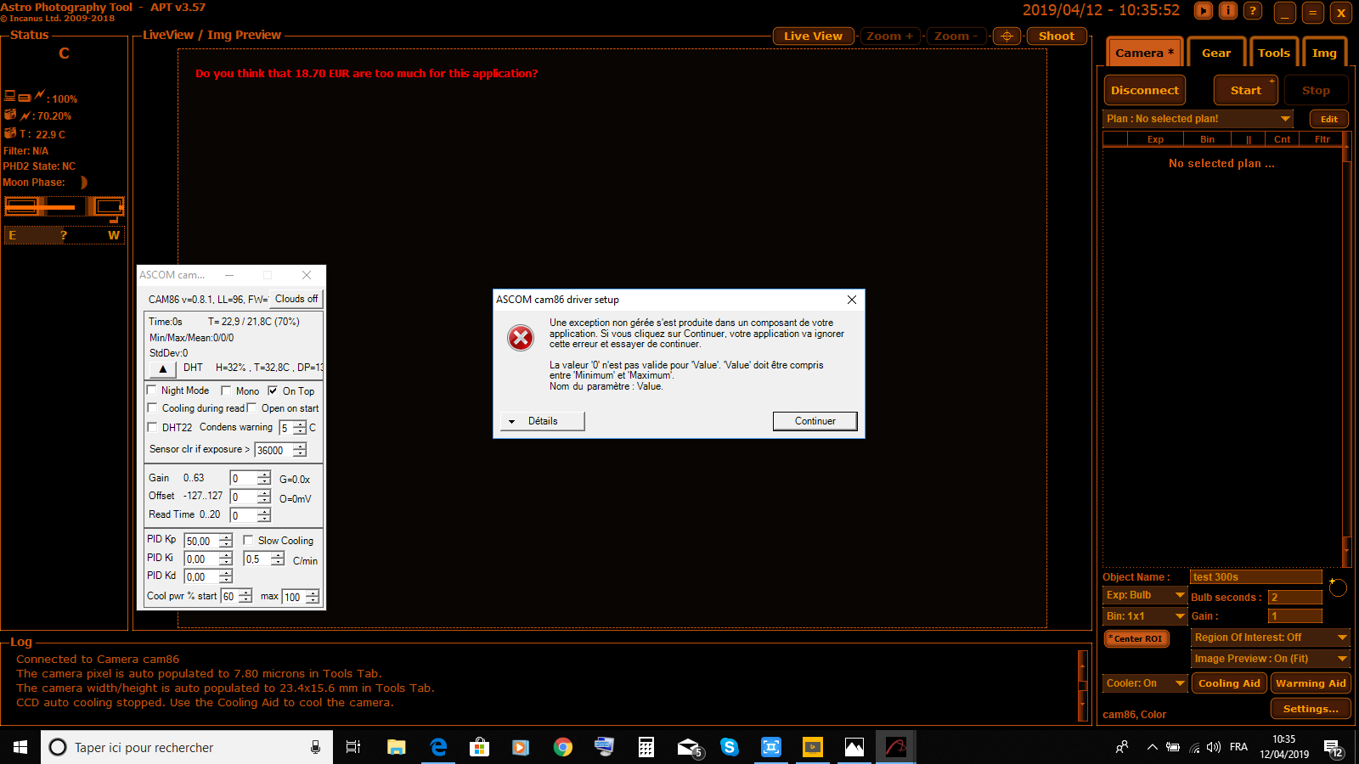Viewport: 1359px width, 764px height.
Task: Click the DHT up-arrow button in ASCOM window
Action: pos(163,368)
